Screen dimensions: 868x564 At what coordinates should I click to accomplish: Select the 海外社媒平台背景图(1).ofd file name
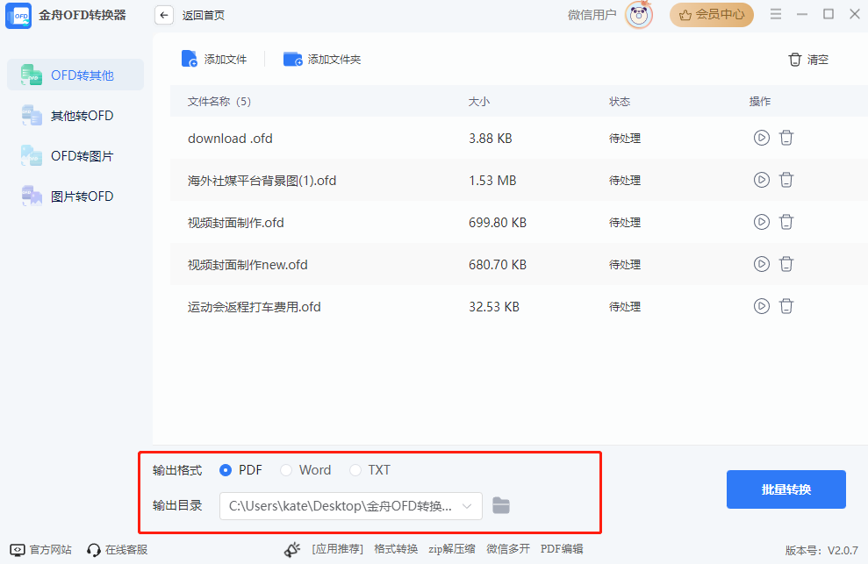click(262, 181)
